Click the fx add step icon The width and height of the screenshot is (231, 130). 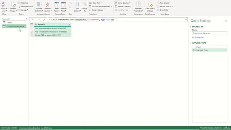(44, 19)
